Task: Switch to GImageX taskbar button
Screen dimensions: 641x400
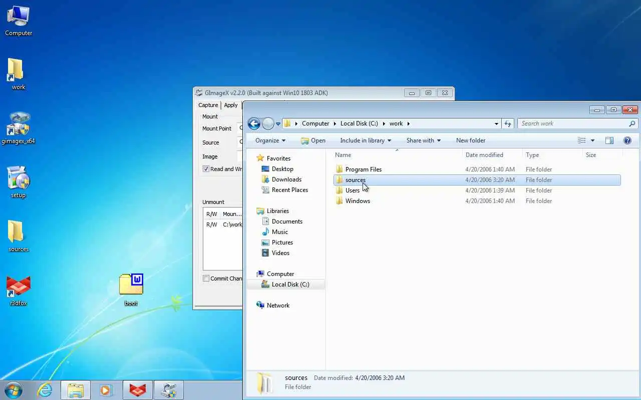Action: pyautogui.click(x=169, y=390)
